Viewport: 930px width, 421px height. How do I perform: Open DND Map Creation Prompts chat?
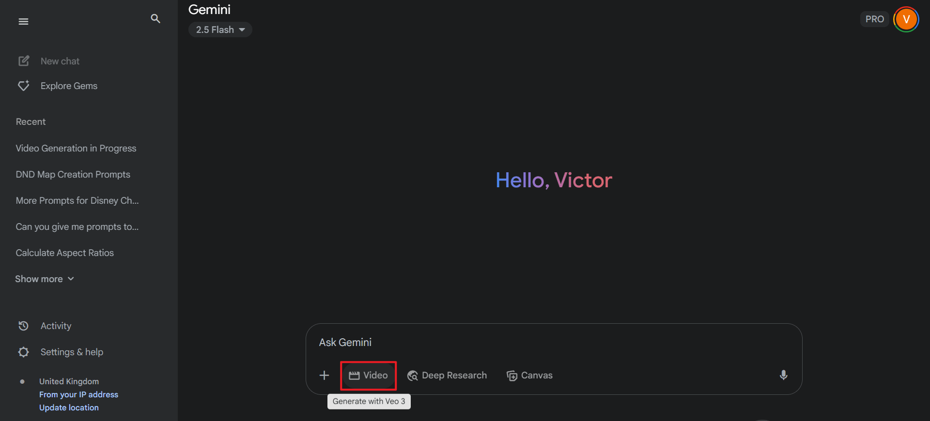tap(73, 174)
